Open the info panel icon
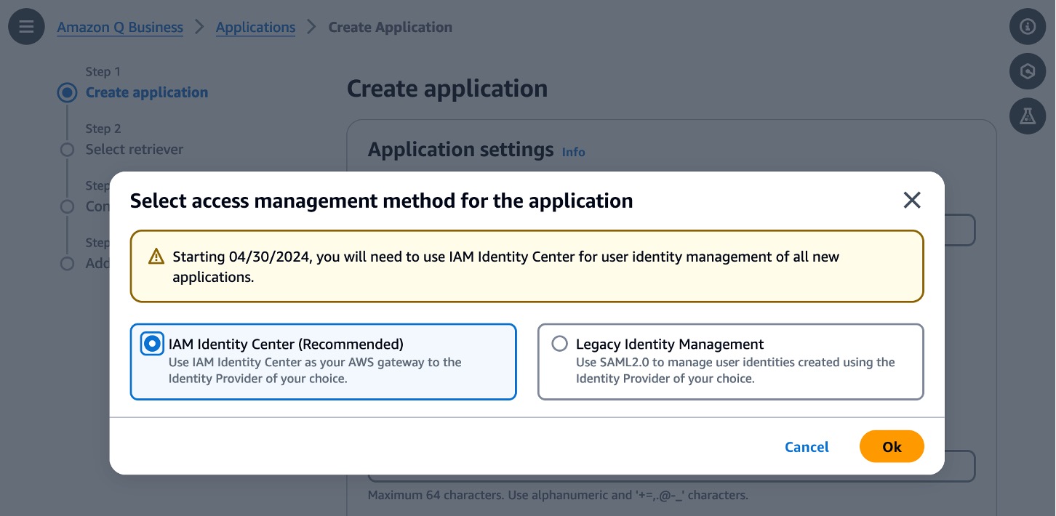Image resolution: width=1056 pixels, height=516 pixels. [1028, 27]
